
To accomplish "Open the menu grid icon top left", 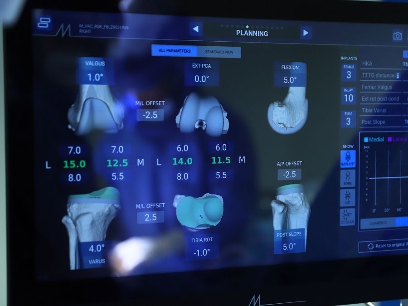I will tap(44, 21).
